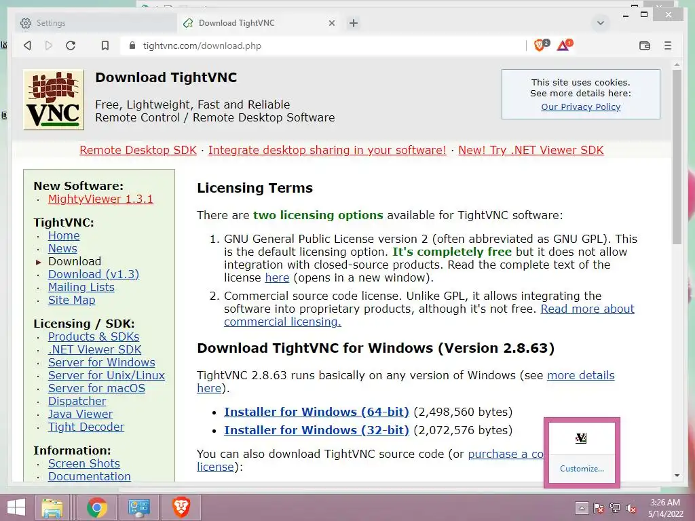
Task: Click Read more about commercial licensing link
Action: pyautogui.click(x=587, y=309)
